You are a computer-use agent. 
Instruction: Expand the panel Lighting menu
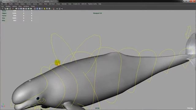[x=14, y=6]
